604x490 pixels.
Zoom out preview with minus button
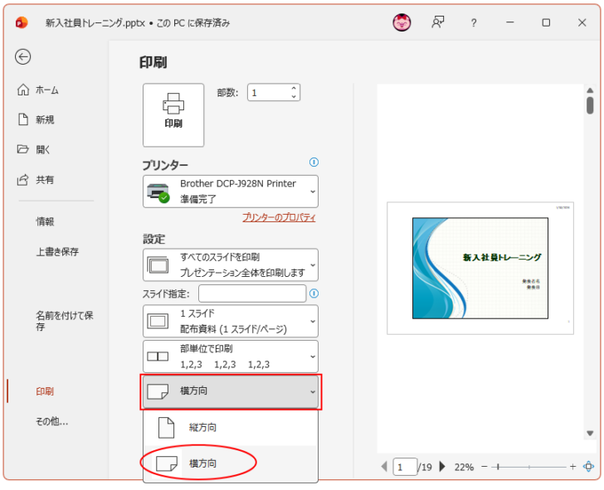(x=485, y=467)
